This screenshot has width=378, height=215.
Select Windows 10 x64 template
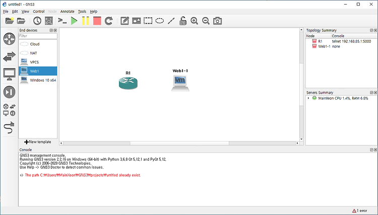click(x=38, y=80)
